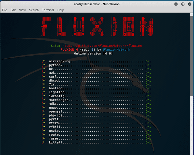
Task: Open the Search menu
Action: pos(34,10)
